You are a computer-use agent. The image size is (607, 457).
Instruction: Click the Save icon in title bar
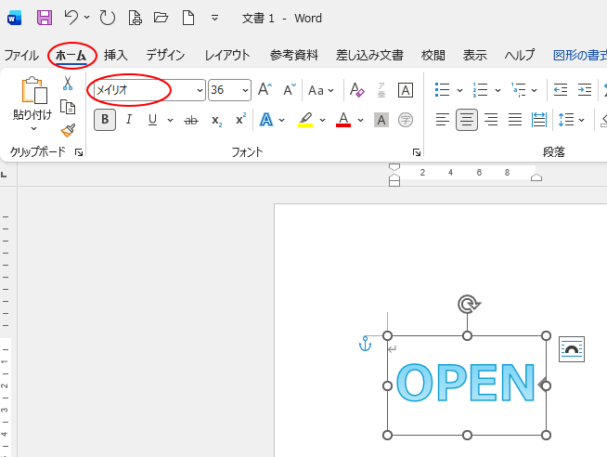point(45,18)
